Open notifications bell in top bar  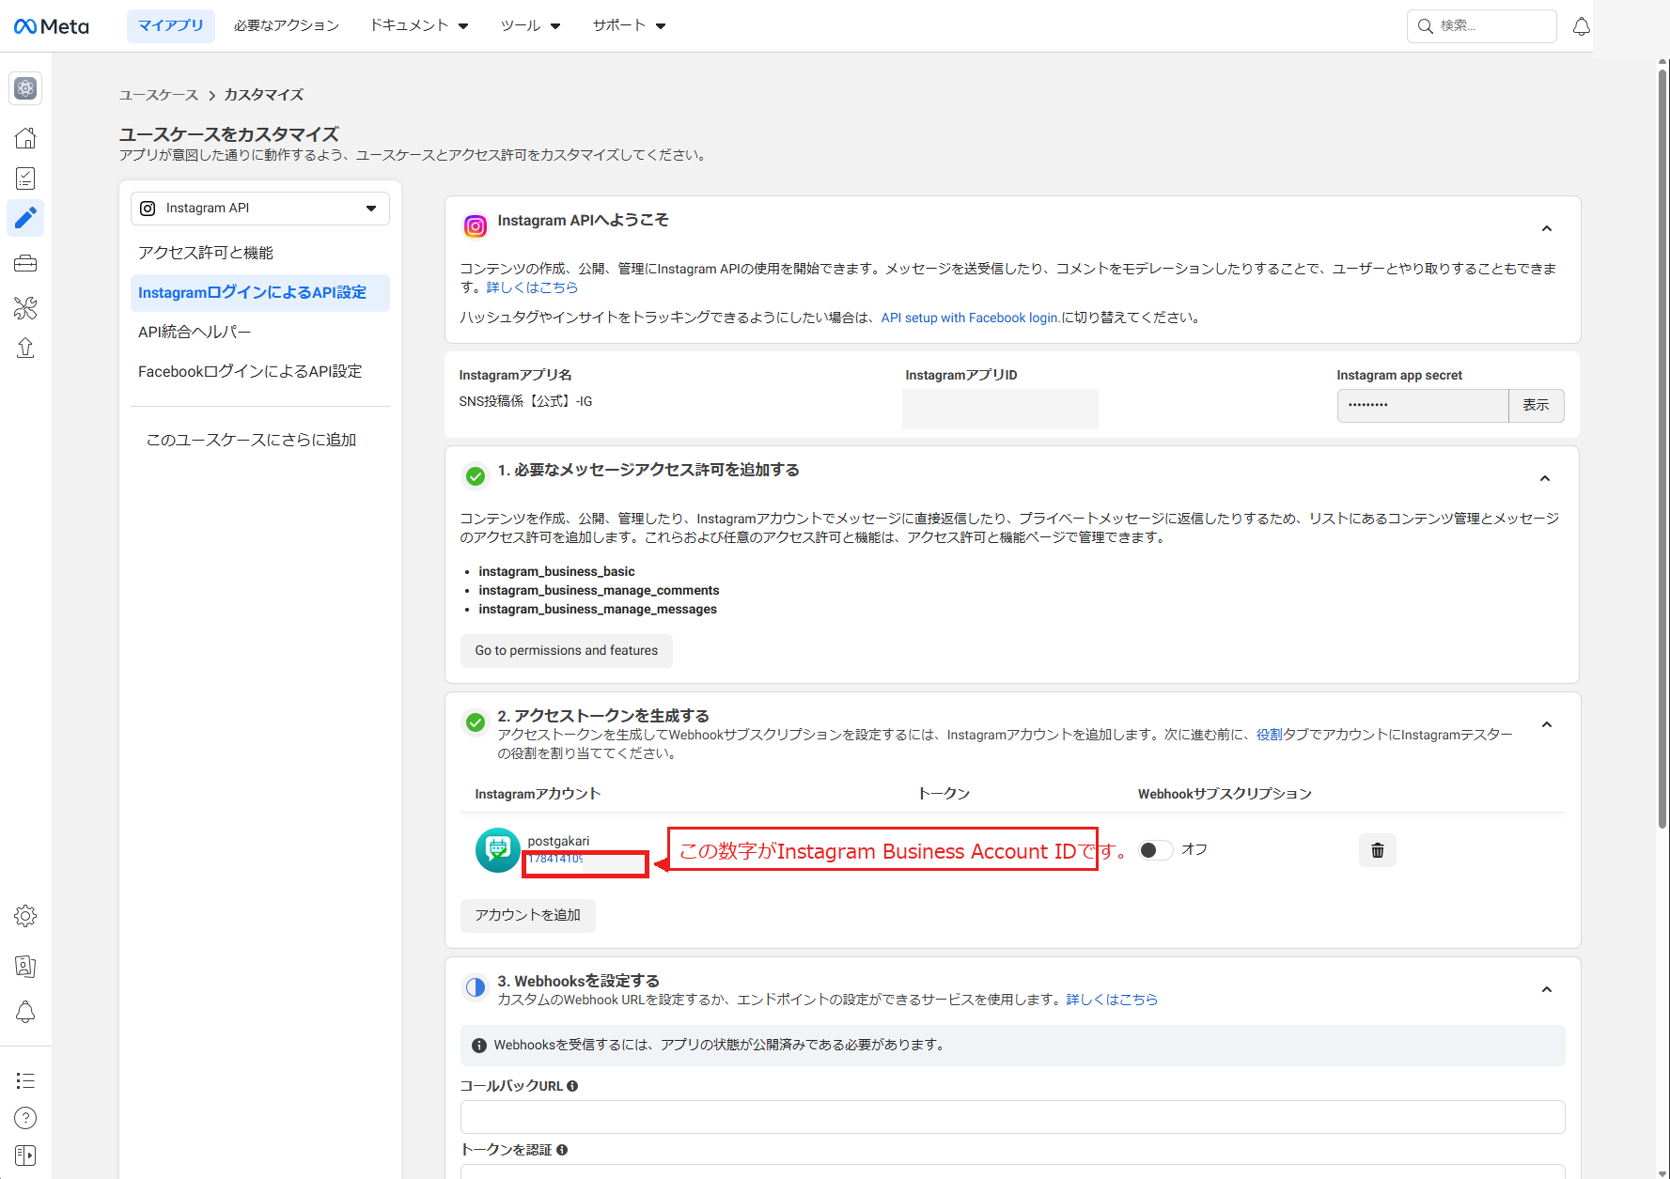pos(1582,26)
